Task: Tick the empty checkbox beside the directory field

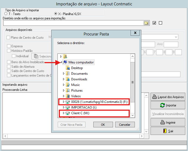Action: click(x=160, y=23)
